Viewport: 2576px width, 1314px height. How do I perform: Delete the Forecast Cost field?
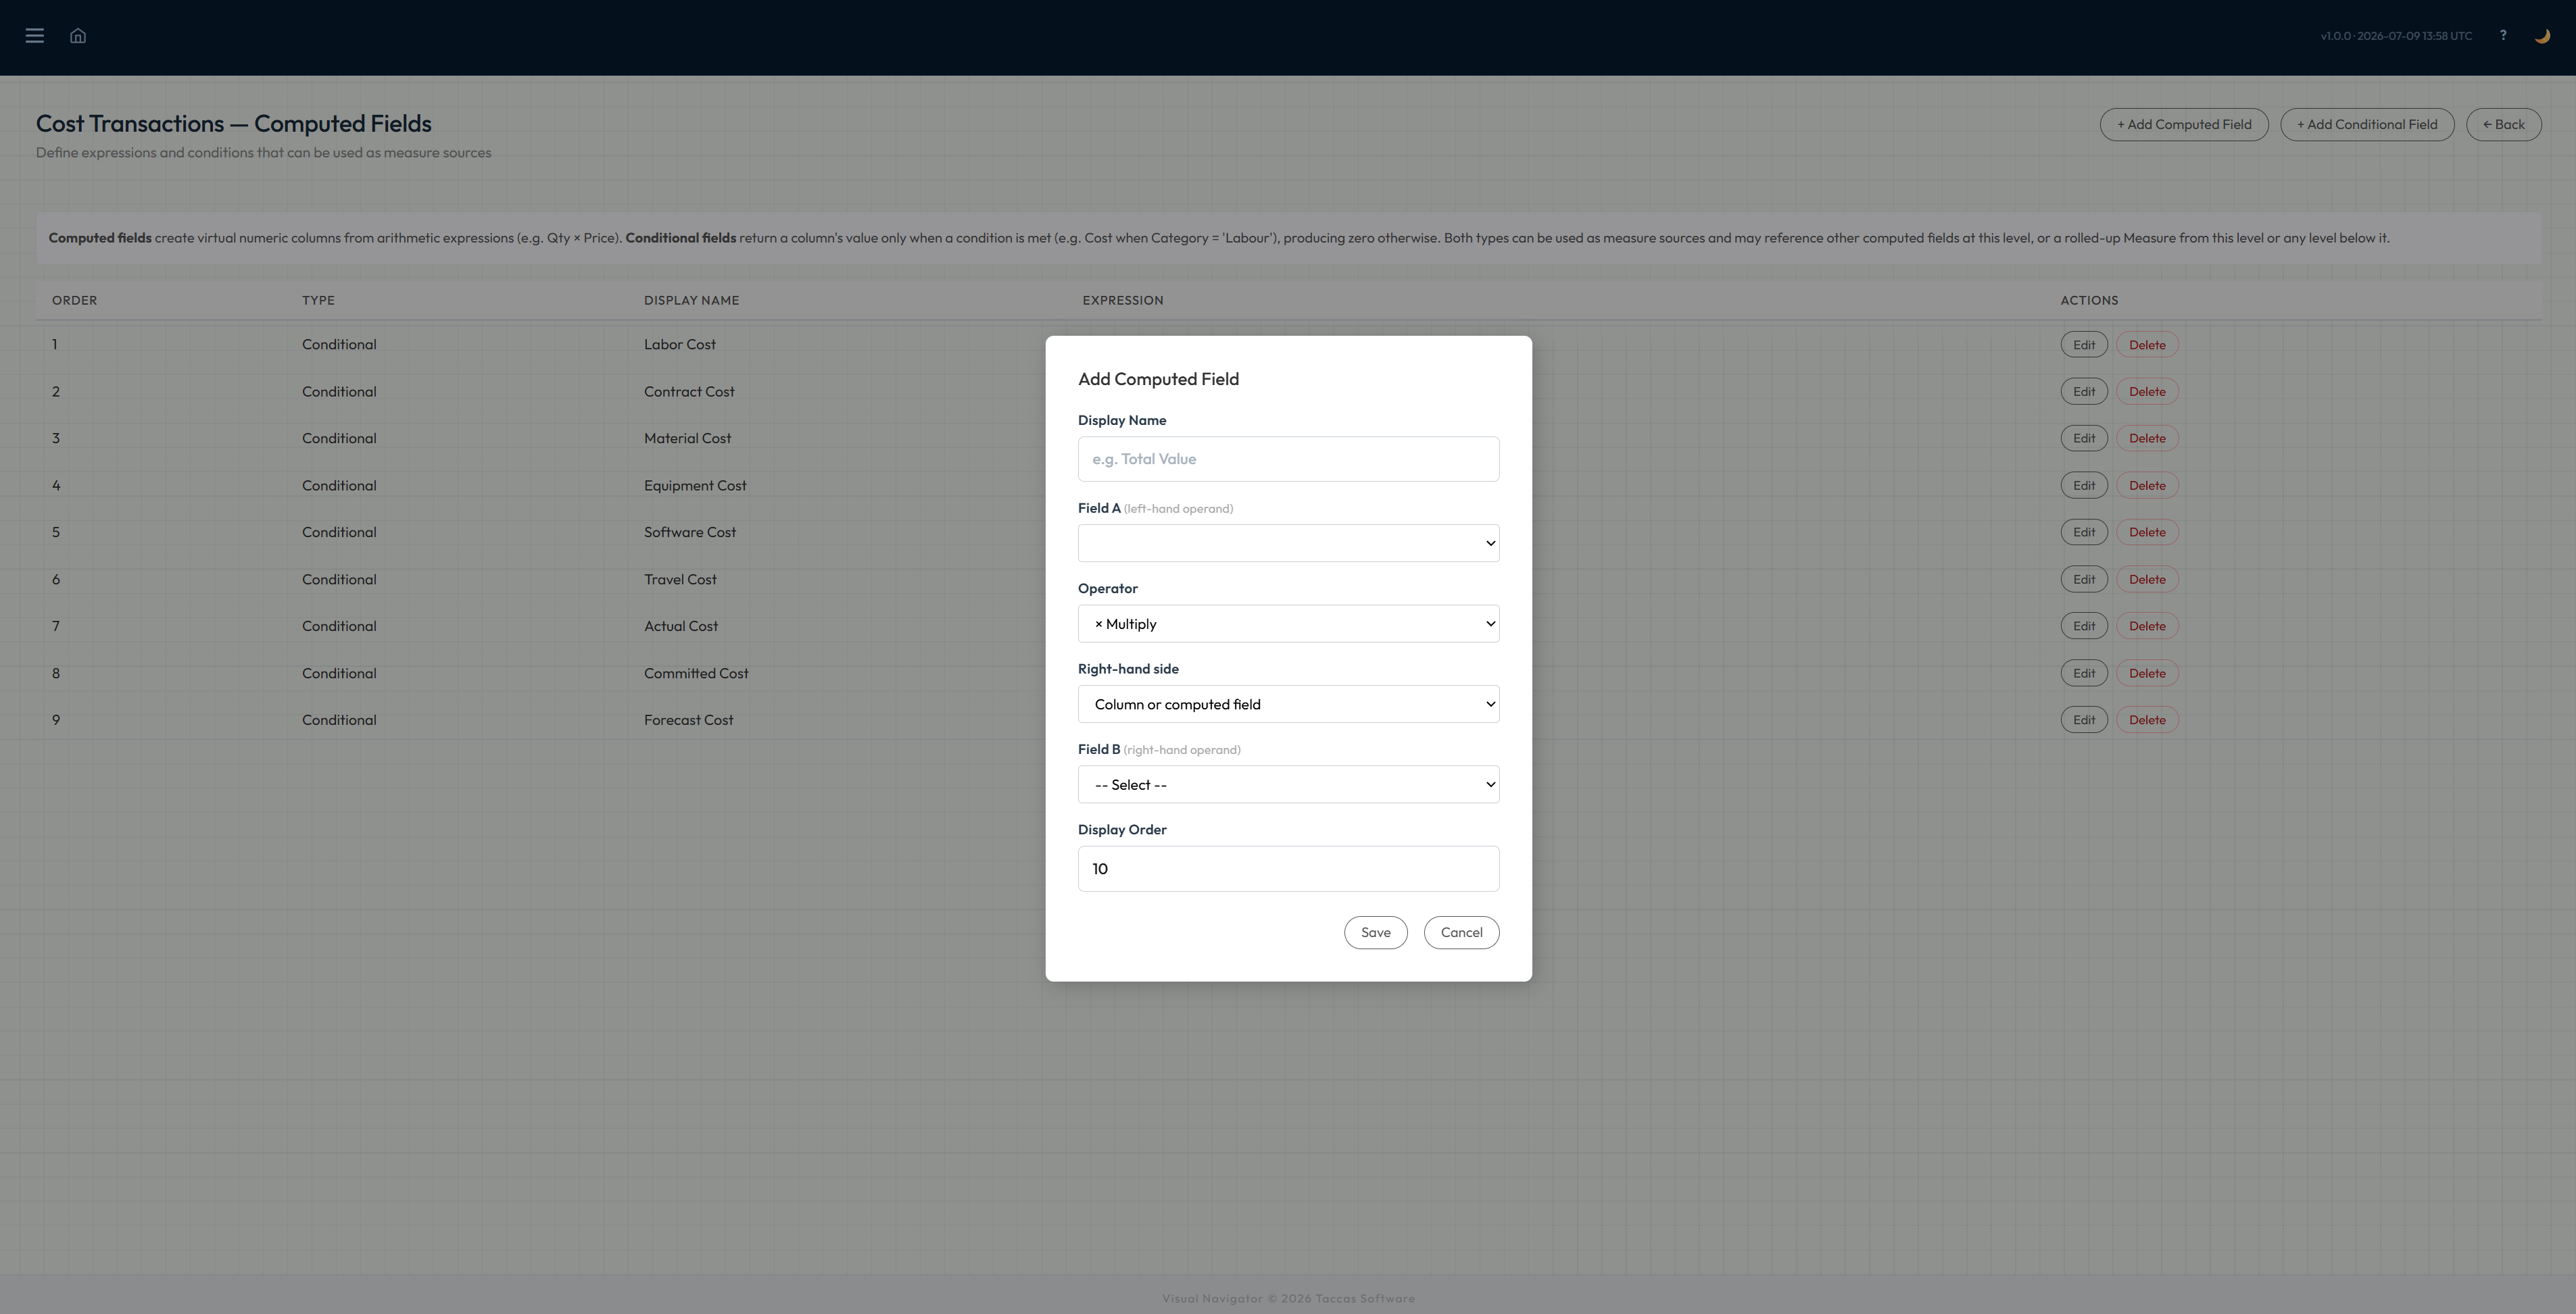tap(2147, 720)
